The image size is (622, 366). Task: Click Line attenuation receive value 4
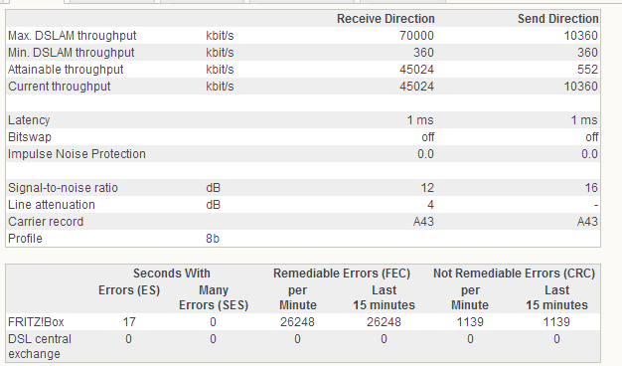click(x=430, y=205)
